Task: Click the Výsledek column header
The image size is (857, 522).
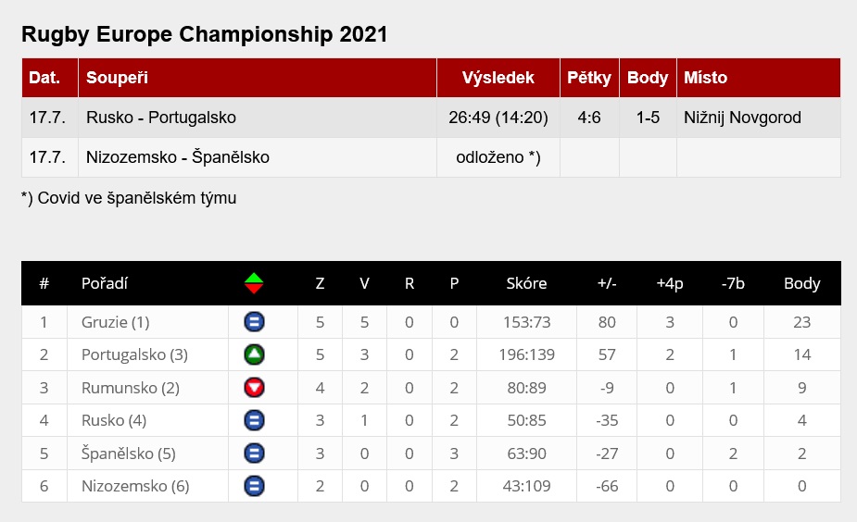Action: (x=498, y=78)
